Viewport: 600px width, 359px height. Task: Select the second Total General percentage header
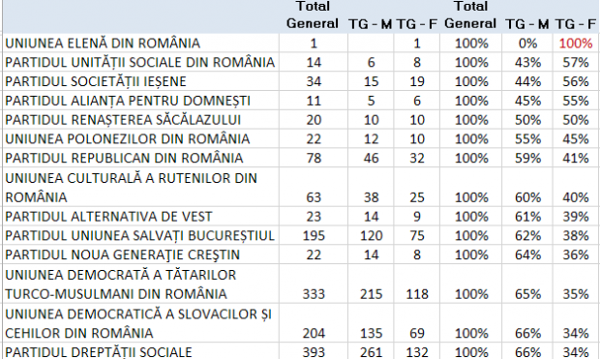pos(470,15)
